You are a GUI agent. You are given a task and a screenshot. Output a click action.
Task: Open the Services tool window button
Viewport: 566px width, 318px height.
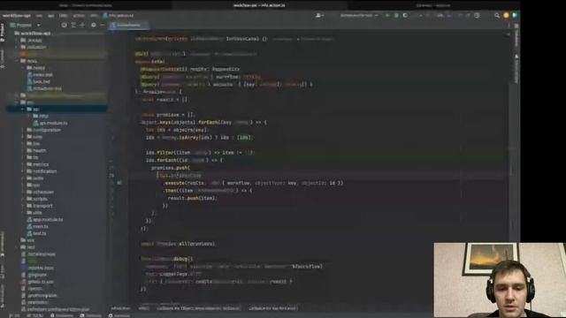[119, 315]
